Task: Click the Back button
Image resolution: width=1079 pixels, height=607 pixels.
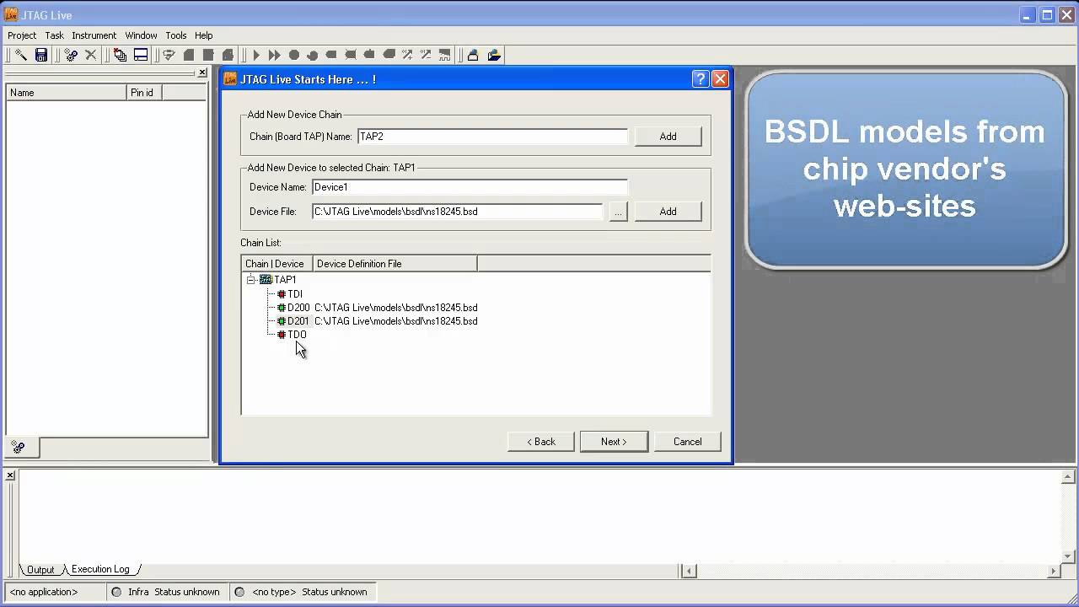Action: [x=541, y=442]
